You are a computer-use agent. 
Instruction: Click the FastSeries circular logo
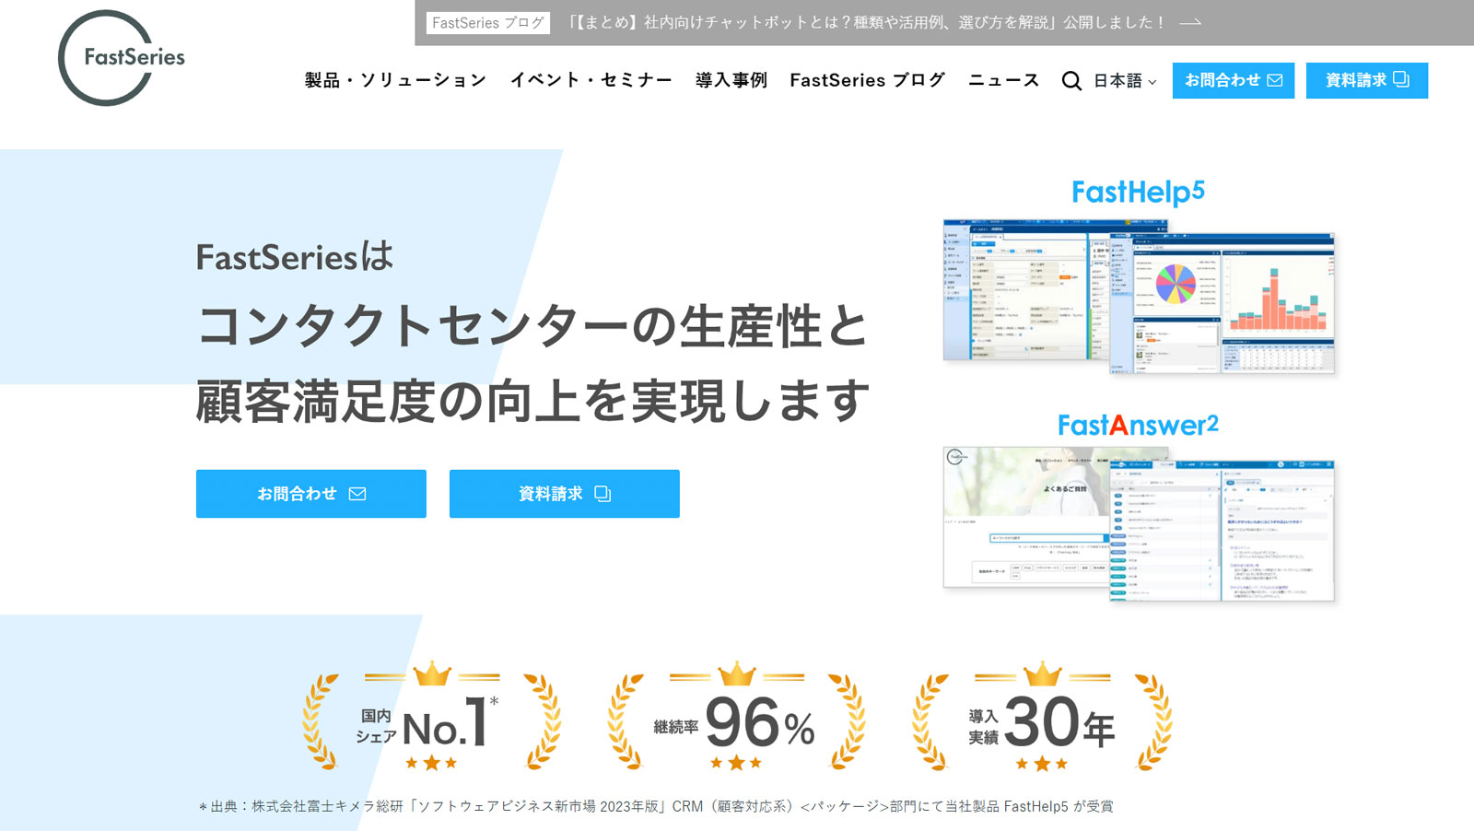click(x=121, y=57)
